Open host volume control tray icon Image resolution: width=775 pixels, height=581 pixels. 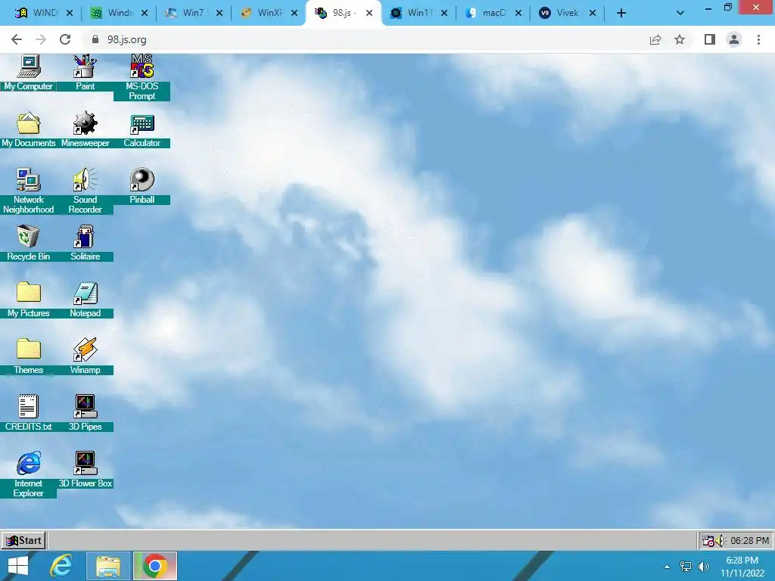(x=703, y=567)
